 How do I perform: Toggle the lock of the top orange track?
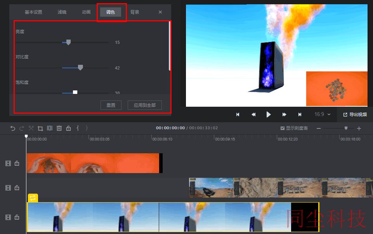[17, 163]
